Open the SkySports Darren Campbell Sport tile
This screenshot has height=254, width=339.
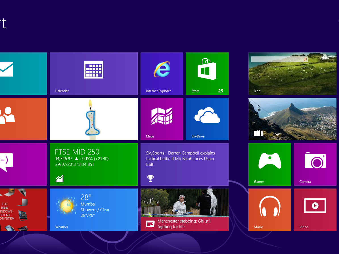185,164
